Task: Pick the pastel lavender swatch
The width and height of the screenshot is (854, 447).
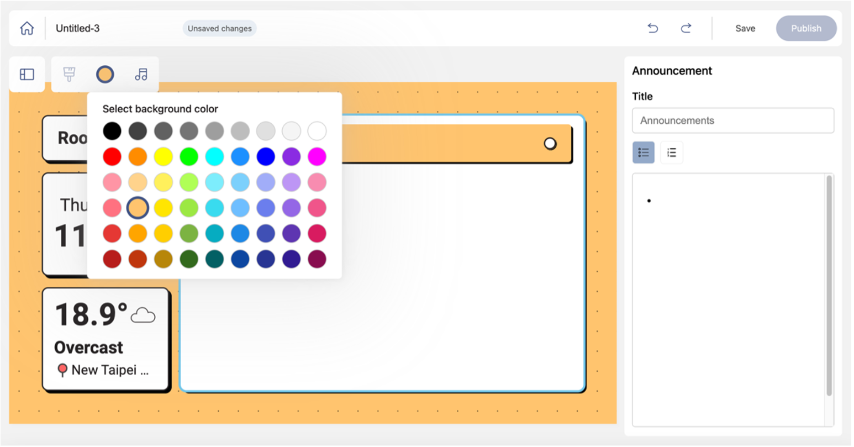Action: (x=291, y=182)
